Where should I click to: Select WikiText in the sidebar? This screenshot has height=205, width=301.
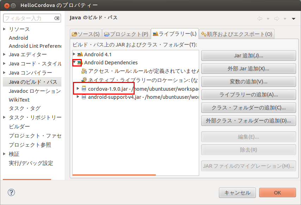19,100
